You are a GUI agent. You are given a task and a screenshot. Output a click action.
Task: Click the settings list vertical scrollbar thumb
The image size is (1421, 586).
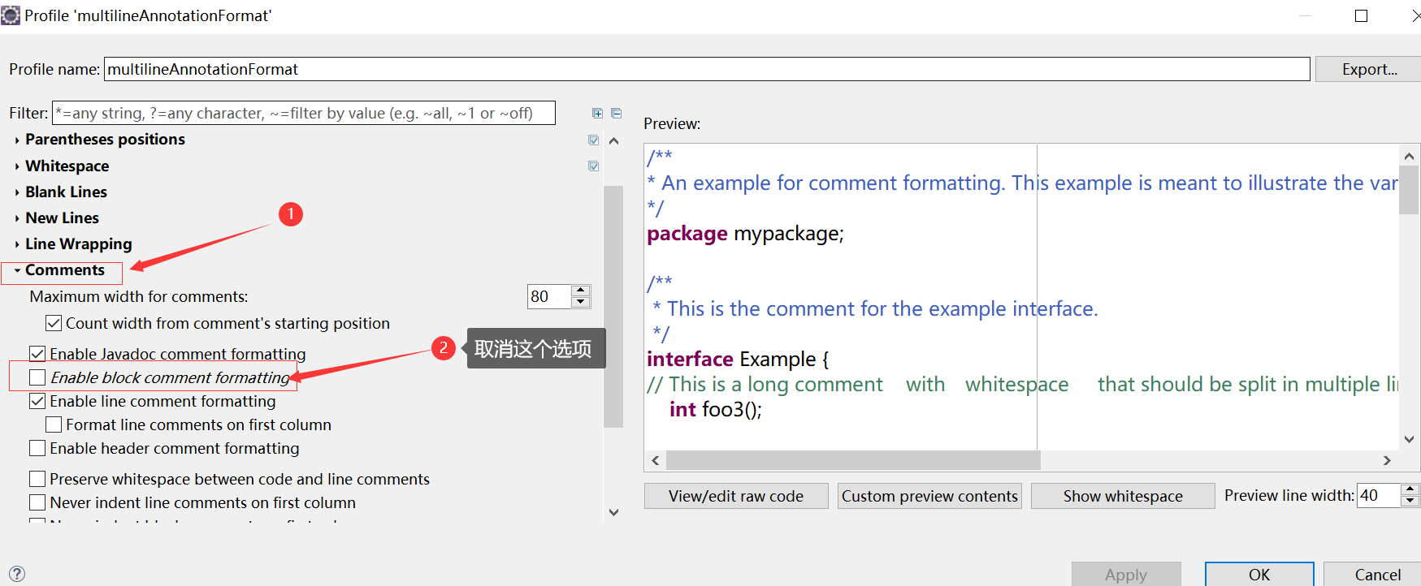(613, 306)
